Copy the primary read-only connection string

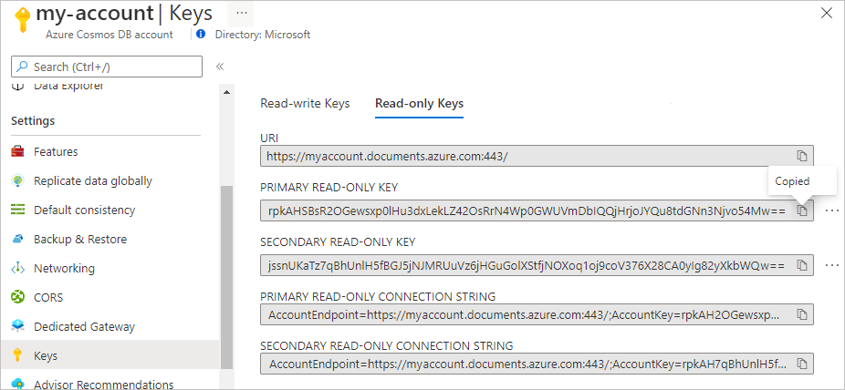tap(802, 314)
